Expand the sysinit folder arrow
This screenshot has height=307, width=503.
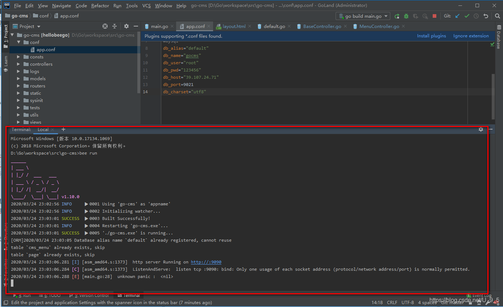click(19, 100)
